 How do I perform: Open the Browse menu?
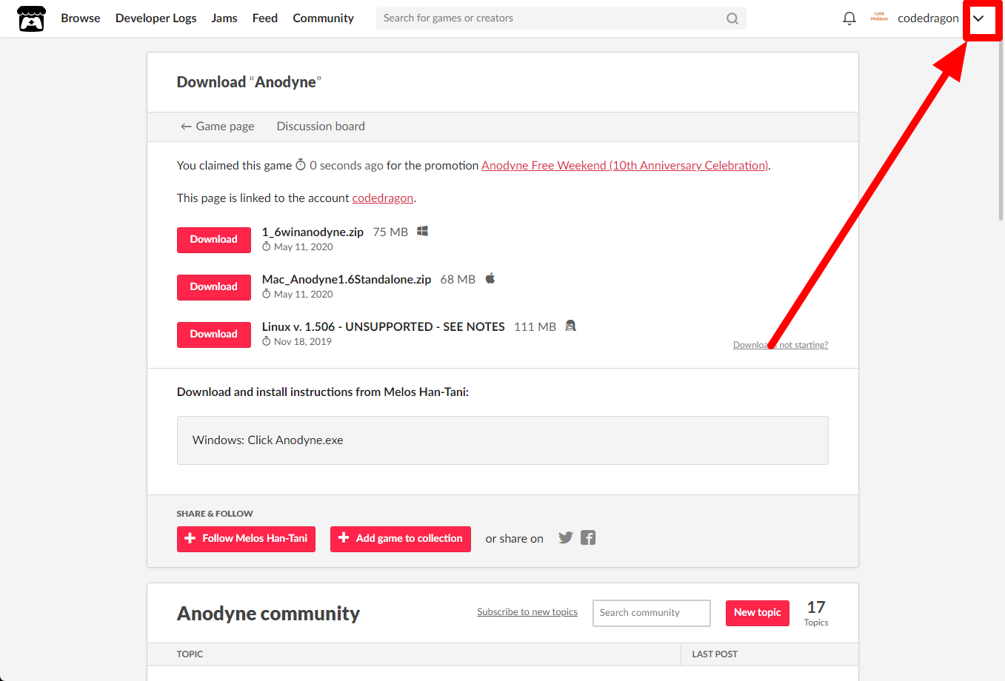(81, 19)
